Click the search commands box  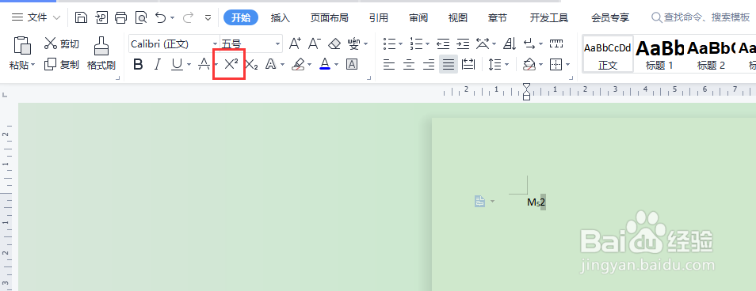[701, 18]
